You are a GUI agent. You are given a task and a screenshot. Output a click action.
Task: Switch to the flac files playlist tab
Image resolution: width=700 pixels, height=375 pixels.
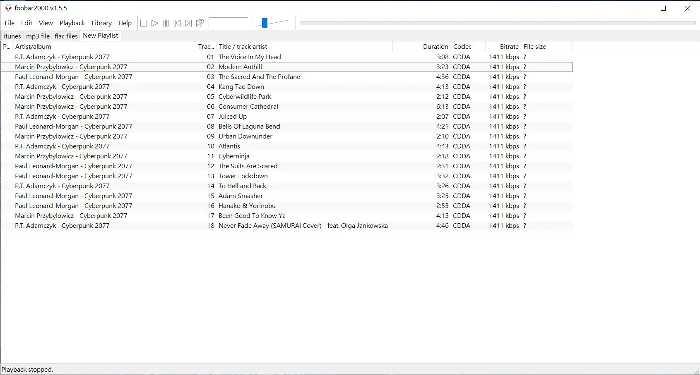click(66, 36)
